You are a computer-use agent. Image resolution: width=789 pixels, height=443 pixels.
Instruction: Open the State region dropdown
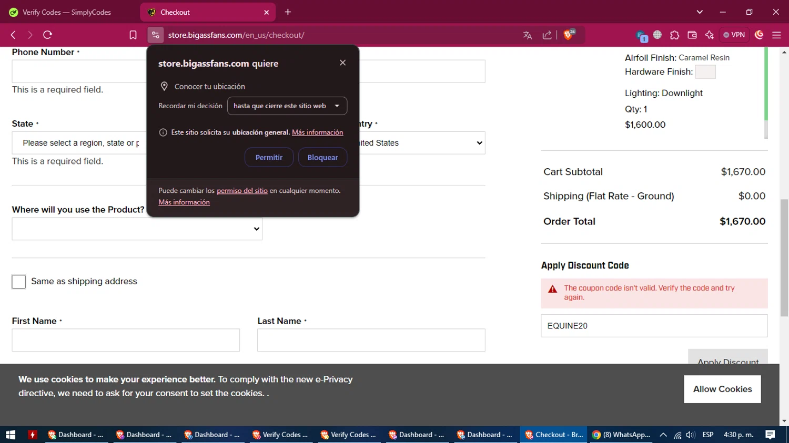(79, 143)
